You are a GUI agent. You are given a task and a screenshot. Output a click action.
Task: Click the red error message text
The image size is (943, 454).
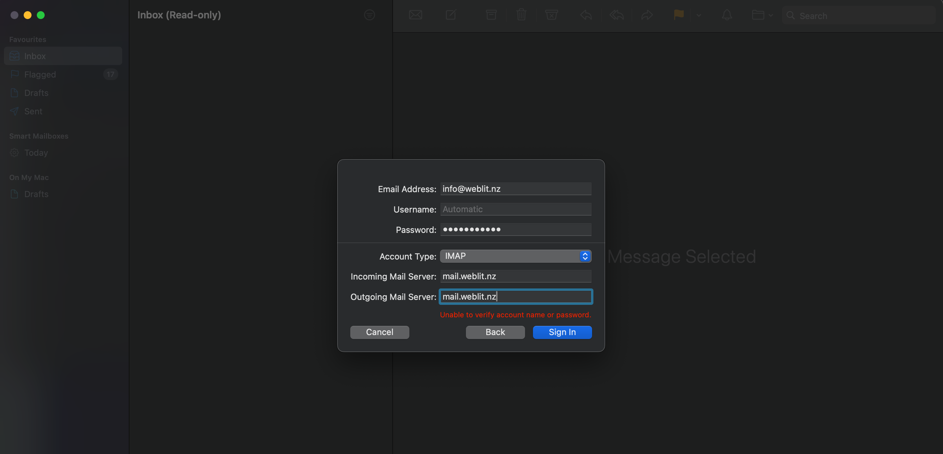[516, 315]
